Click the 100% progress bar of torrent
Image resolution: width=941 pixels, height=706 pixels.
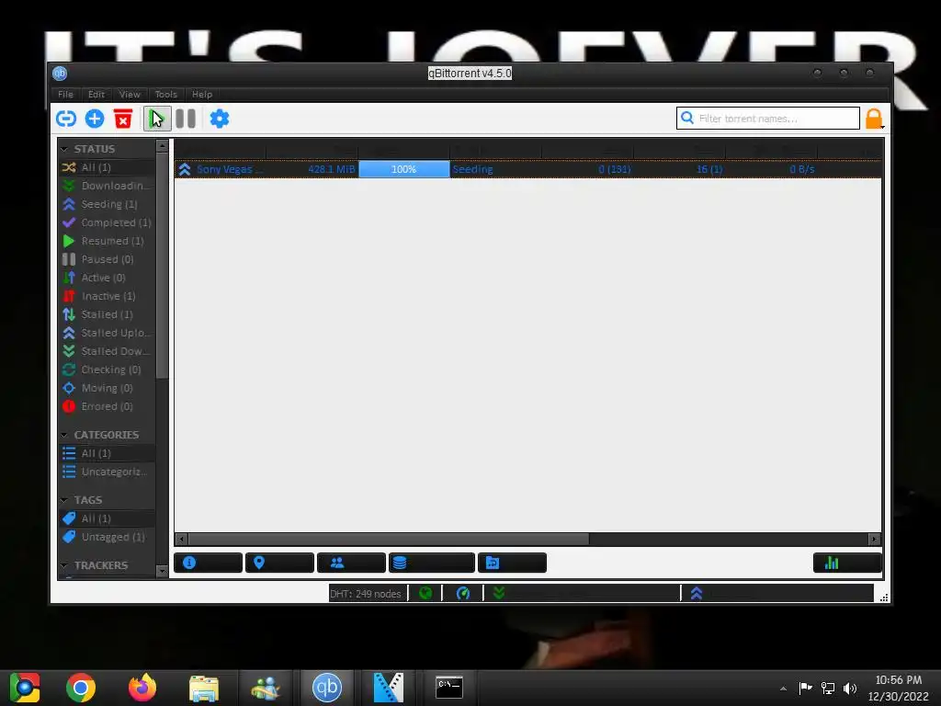point(404,169)
